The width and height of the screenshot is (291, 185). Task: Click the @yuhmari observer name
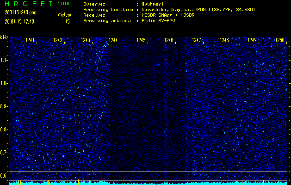tap(154, 4)
